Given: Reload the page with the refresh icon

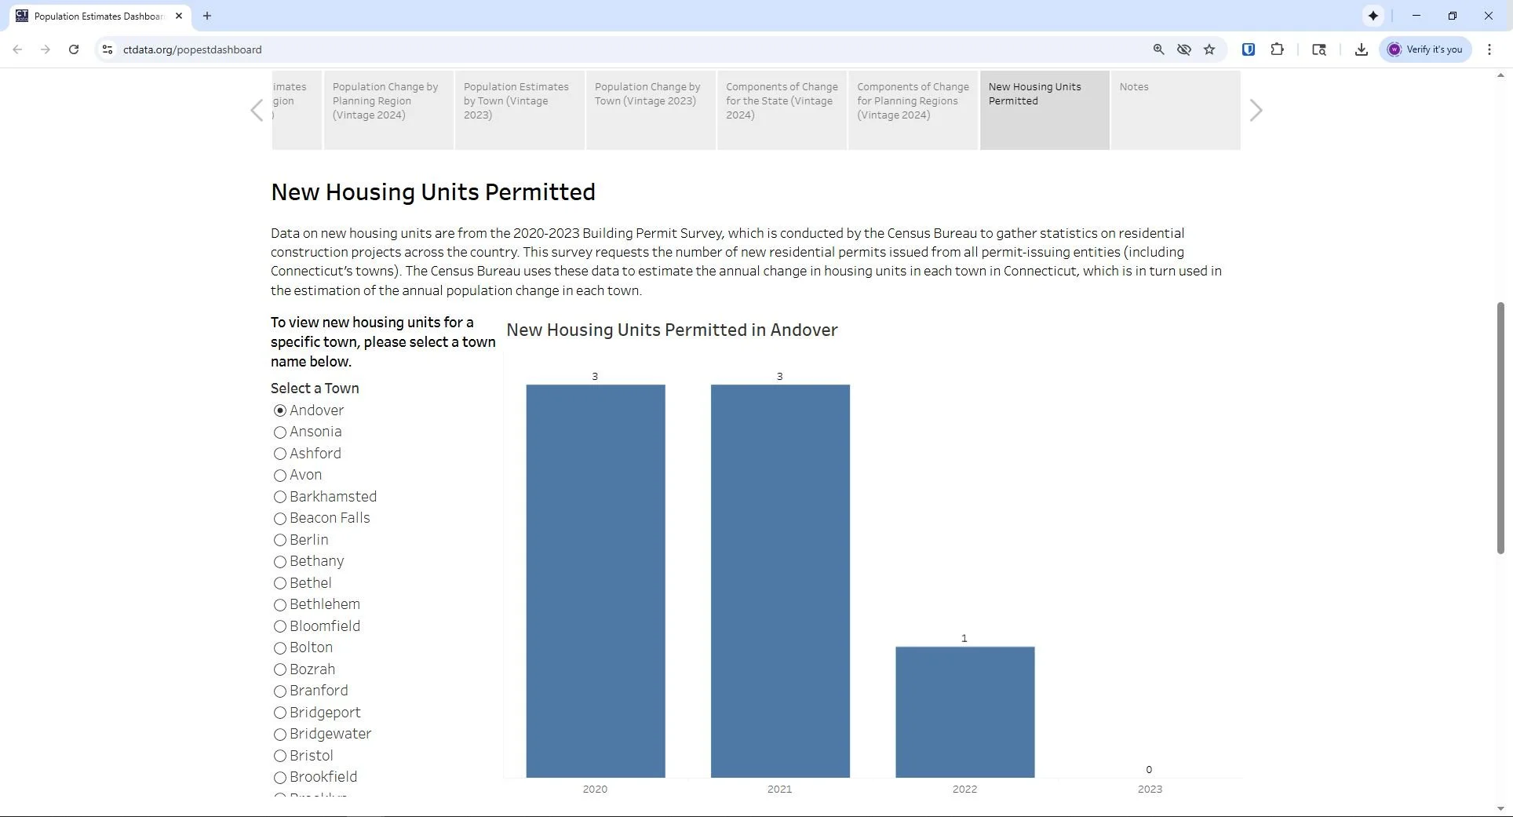Looking at the screenshot, I should (x=74, y=49).
